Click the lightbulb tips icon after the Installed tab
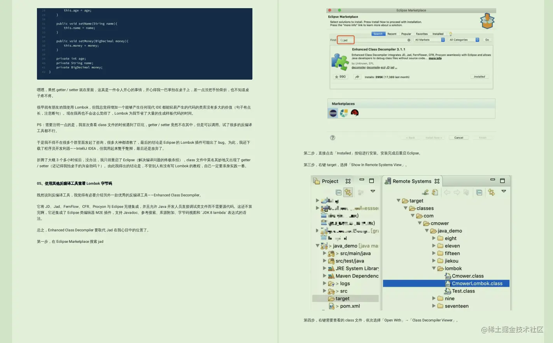The width and height of the screenshot is (553, 343). [x=450, y=34]
